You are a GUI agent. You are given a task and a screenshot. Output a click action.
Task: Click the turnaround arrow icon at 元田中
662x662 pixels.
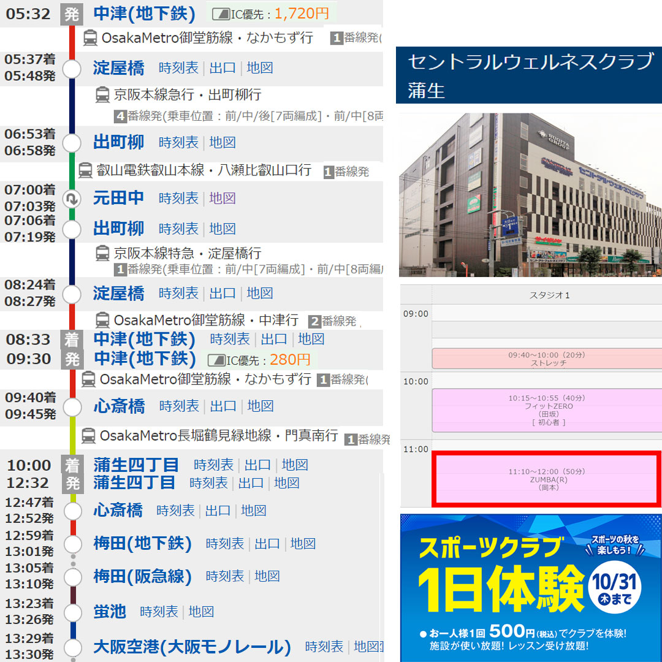pyautogui.click(x=72, y=199)
